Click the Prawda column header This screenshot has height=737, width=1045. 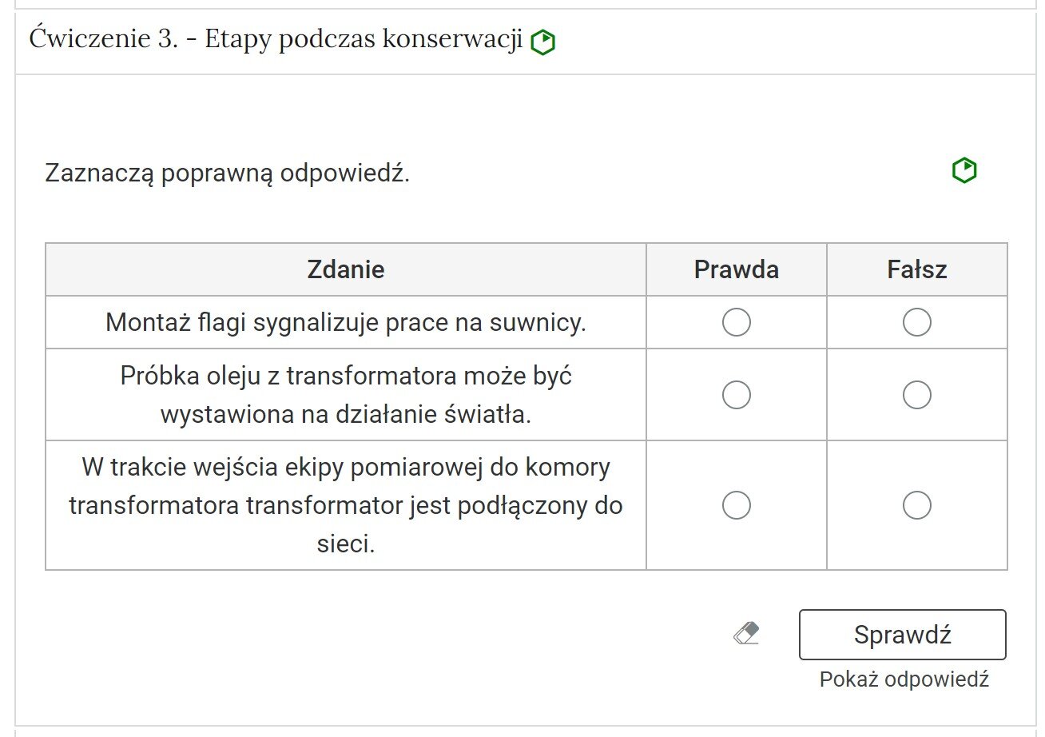[735, 269]
